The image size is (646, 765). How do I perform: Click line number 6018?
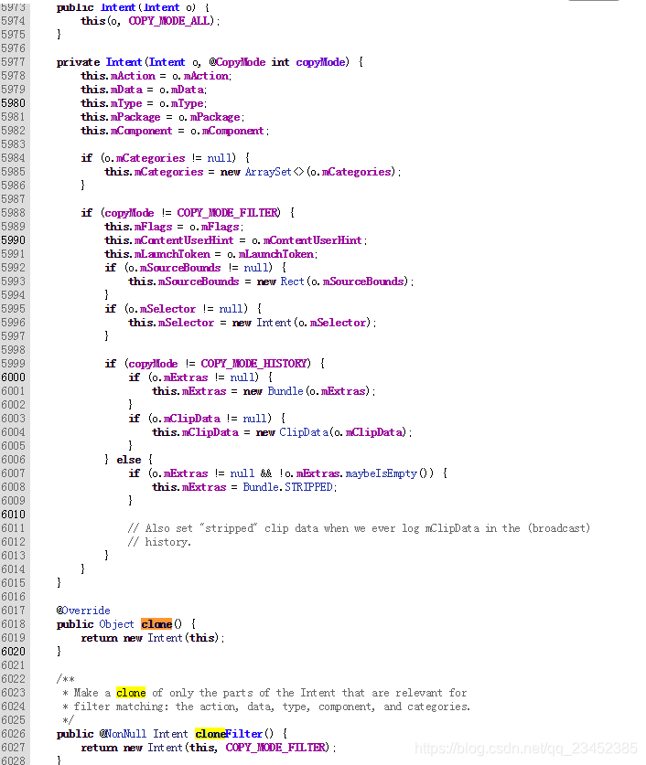[13, 624]
